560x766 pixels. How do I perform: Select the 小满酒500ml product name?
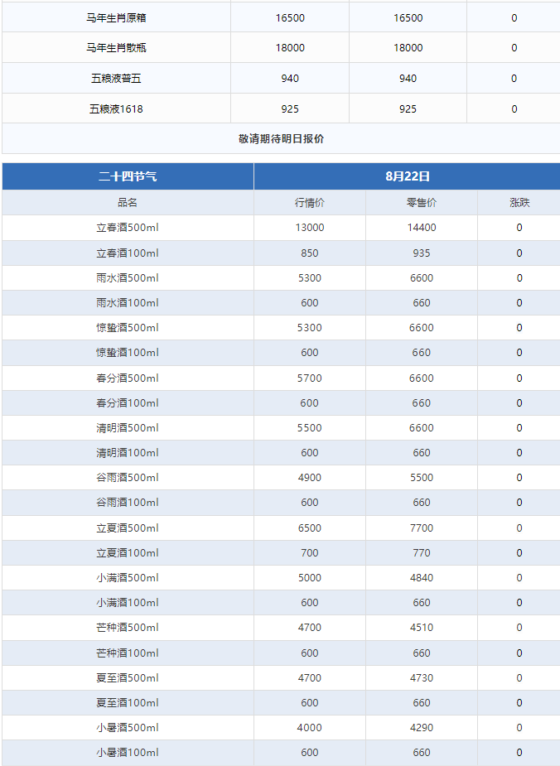click(128, 578)
